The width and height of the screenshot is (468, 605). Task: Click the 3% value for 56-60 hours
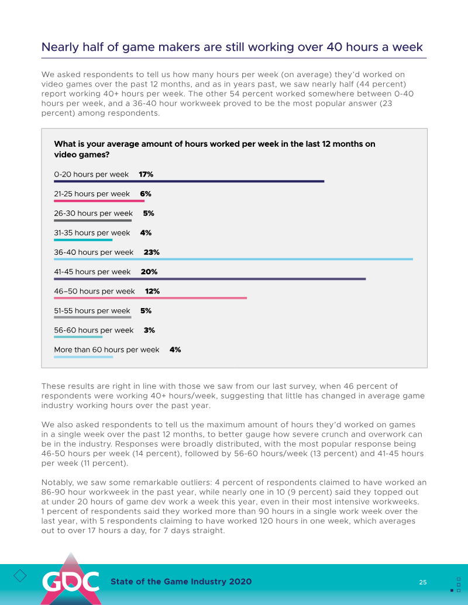(149, 330)
